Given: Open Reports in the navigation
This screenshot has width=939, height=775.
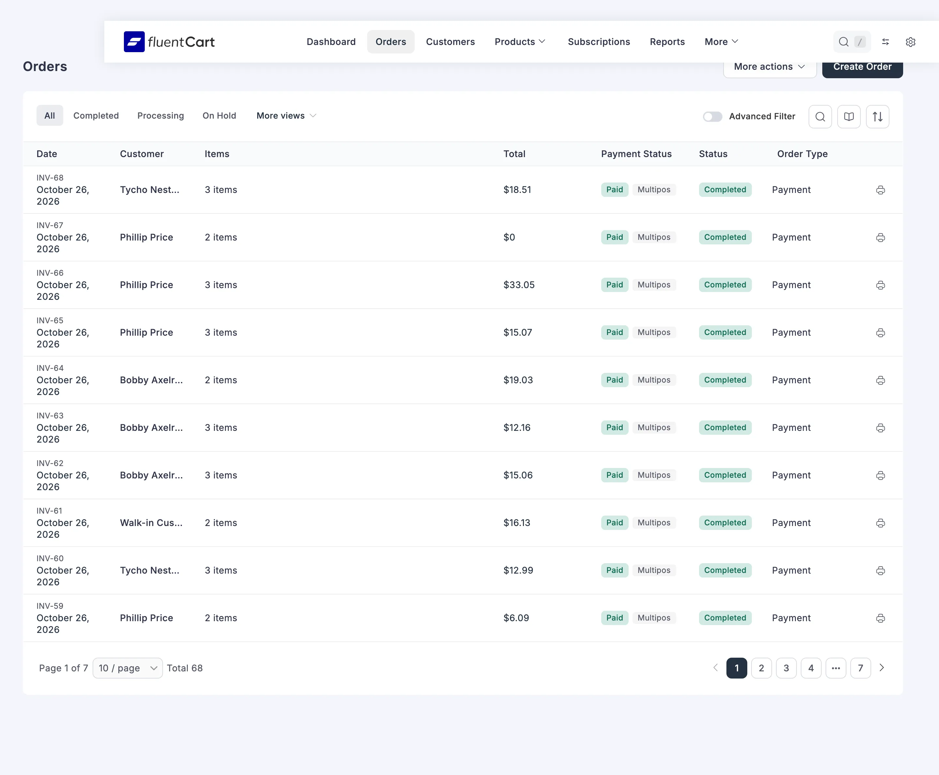Looking at the screenshot, I should pyautogui.click(x=667, y=41).
